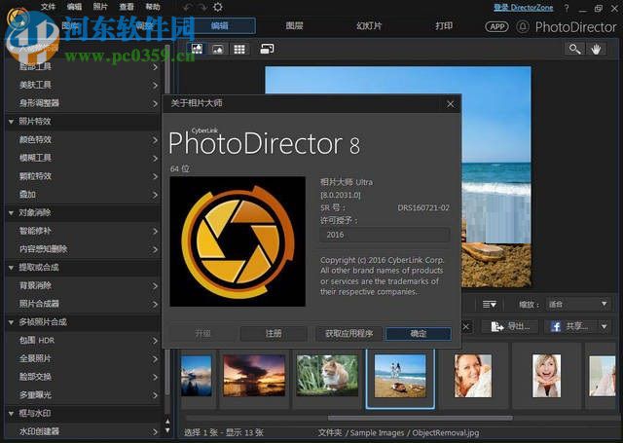The width and height of the screenshot is (623, 443).
Task: Open the 查看 menu
Action: coord(127,7)
